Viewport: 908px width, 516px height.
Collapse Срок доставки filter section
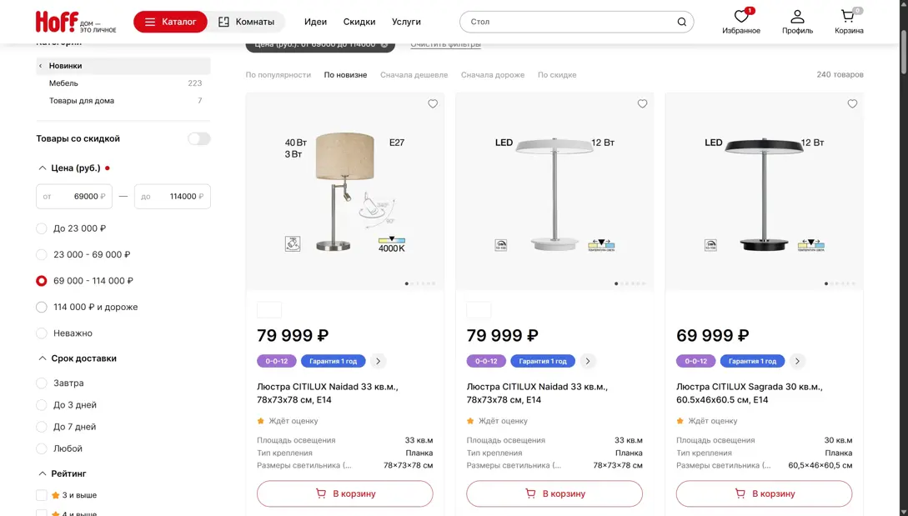point(43,358)
